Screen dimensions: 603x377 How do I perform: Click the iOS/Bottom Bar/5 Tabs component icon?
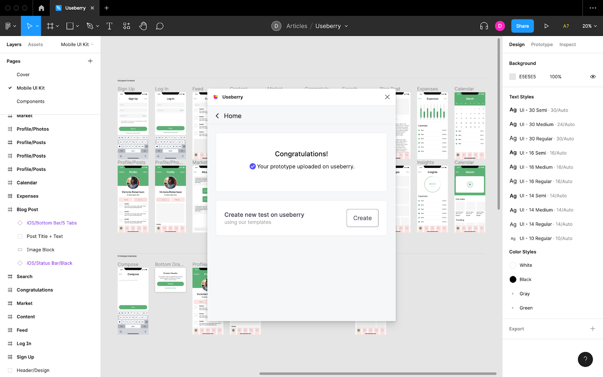(20, 223)
